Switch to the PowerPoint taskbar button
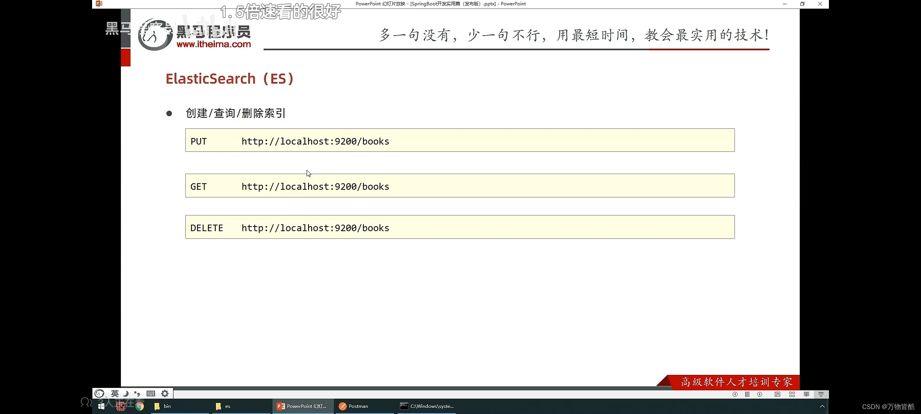Screen dimensions: 921x414 coord(302,406)
